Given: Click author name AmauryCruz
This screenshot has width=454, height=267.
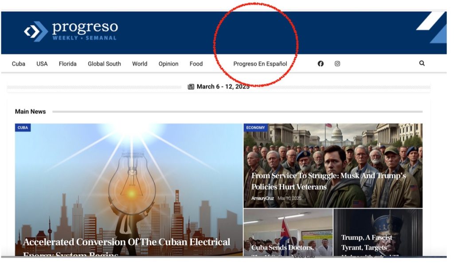Looking at the screenshot, I should click(263, 198).
